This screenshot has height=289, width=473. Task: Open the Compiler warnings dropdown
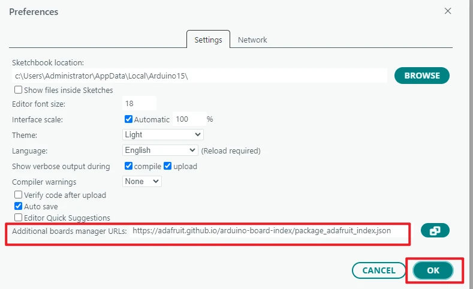tap(142, 181)
